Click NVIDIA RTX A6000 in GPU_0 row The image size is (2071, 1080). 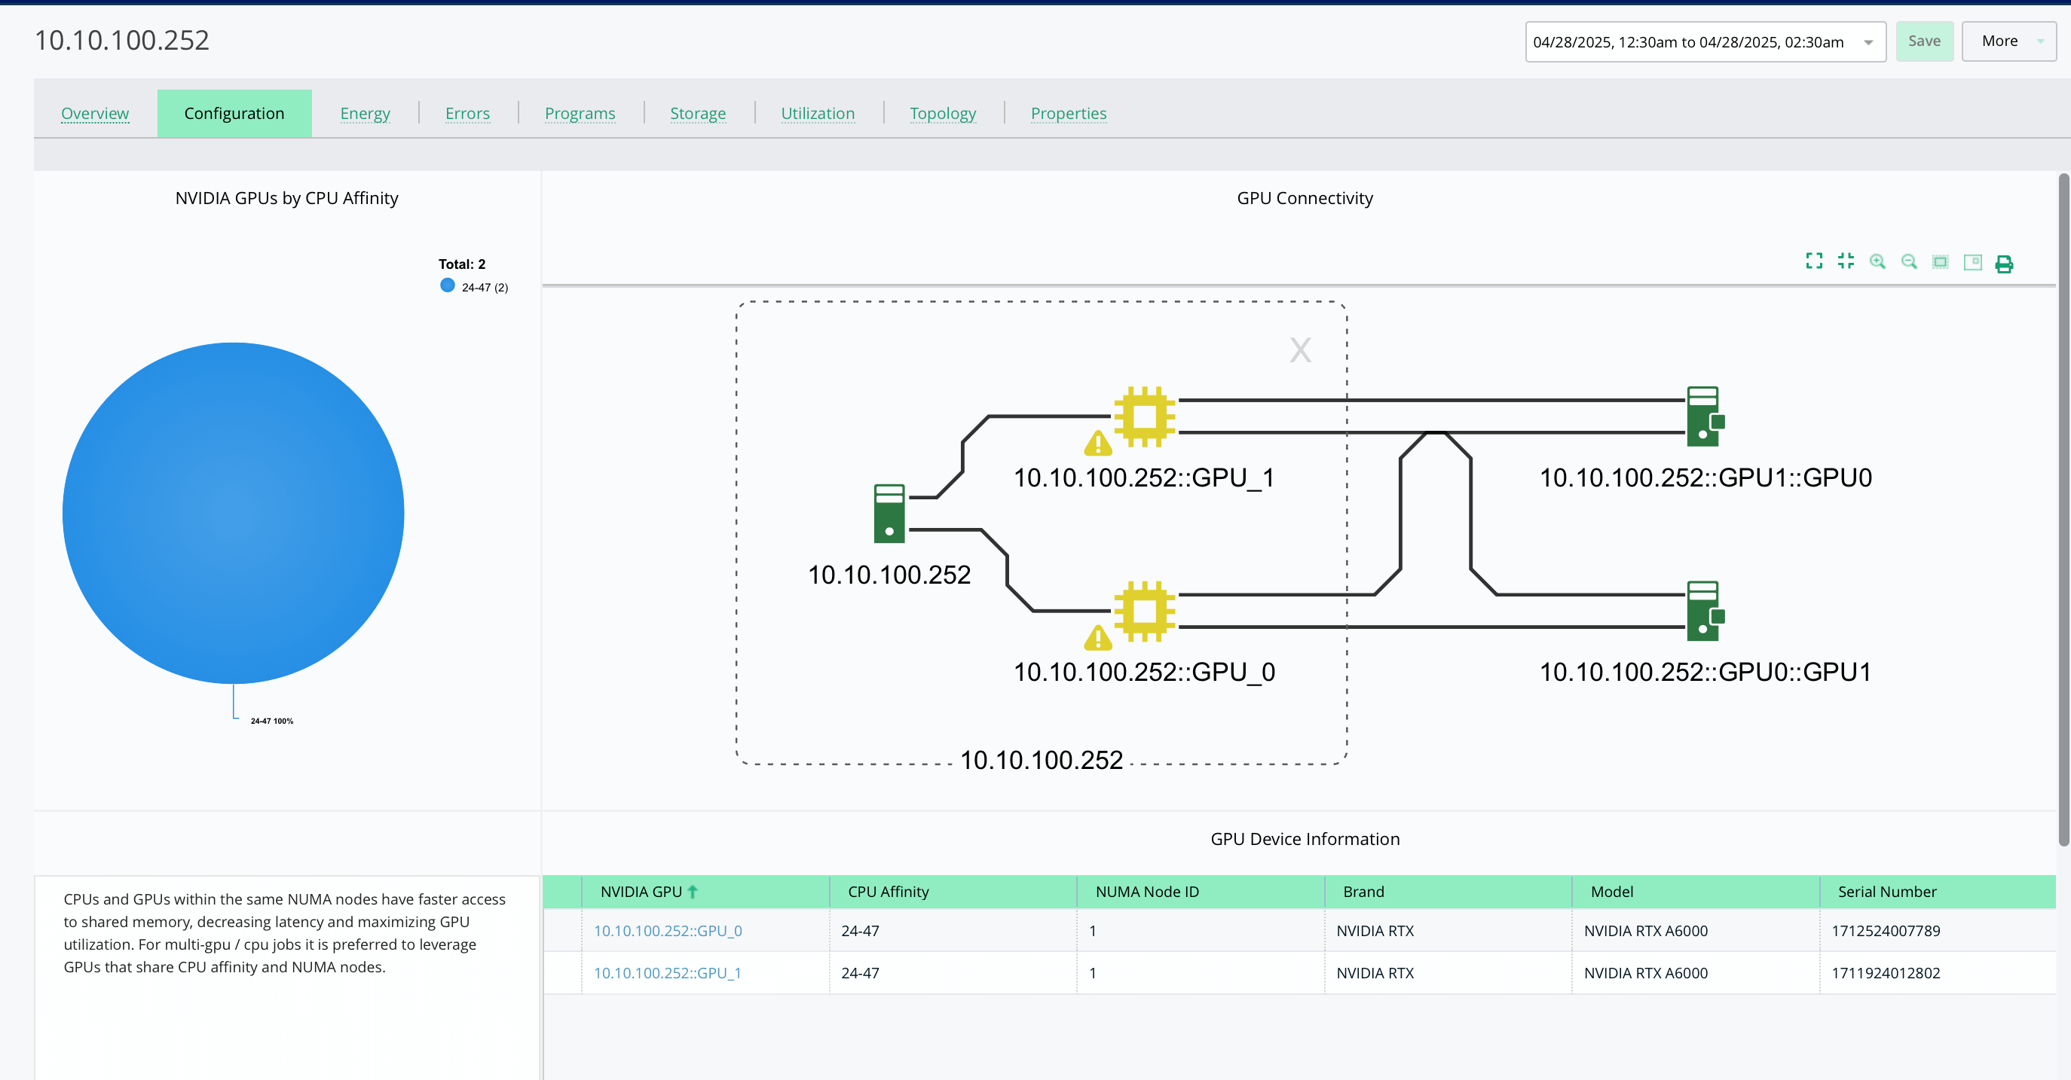(1646, 931)
